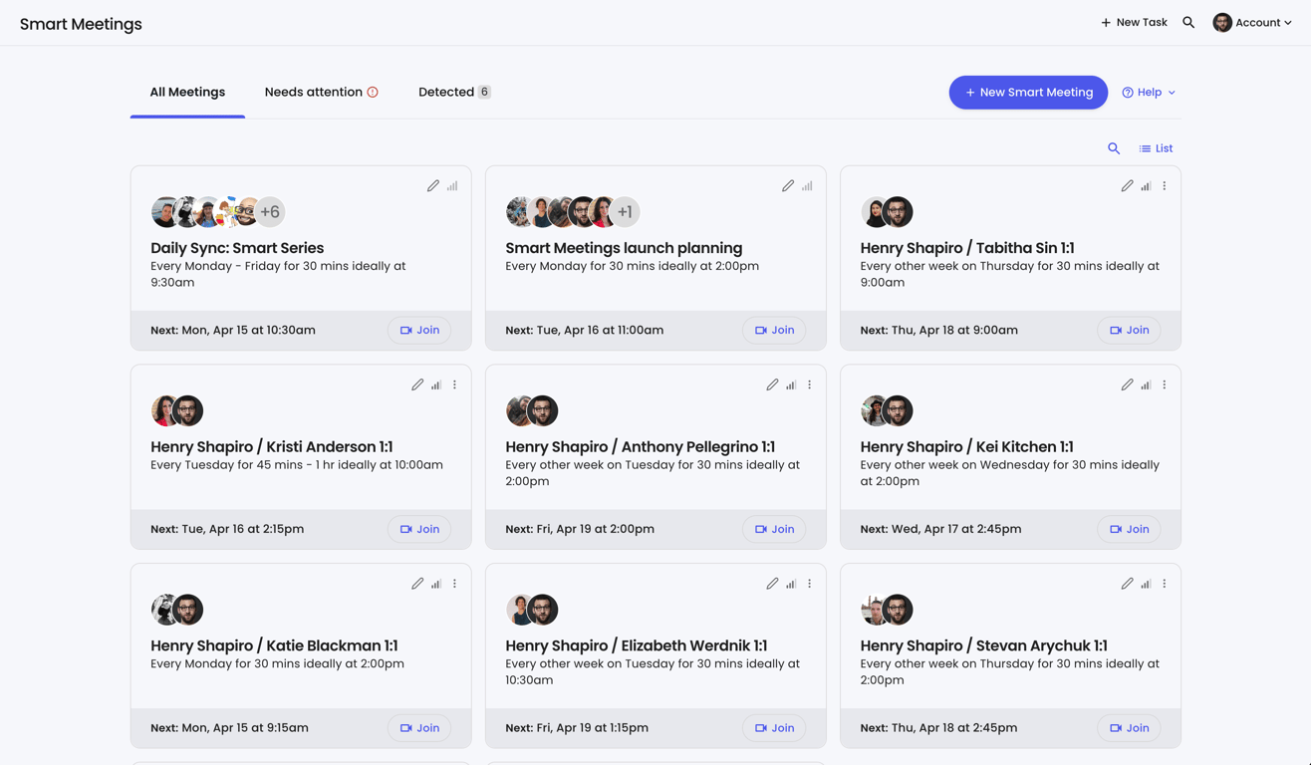
Task: Edit the Katie Blackman 1:1 meeting
Action: tap(417, 583)
